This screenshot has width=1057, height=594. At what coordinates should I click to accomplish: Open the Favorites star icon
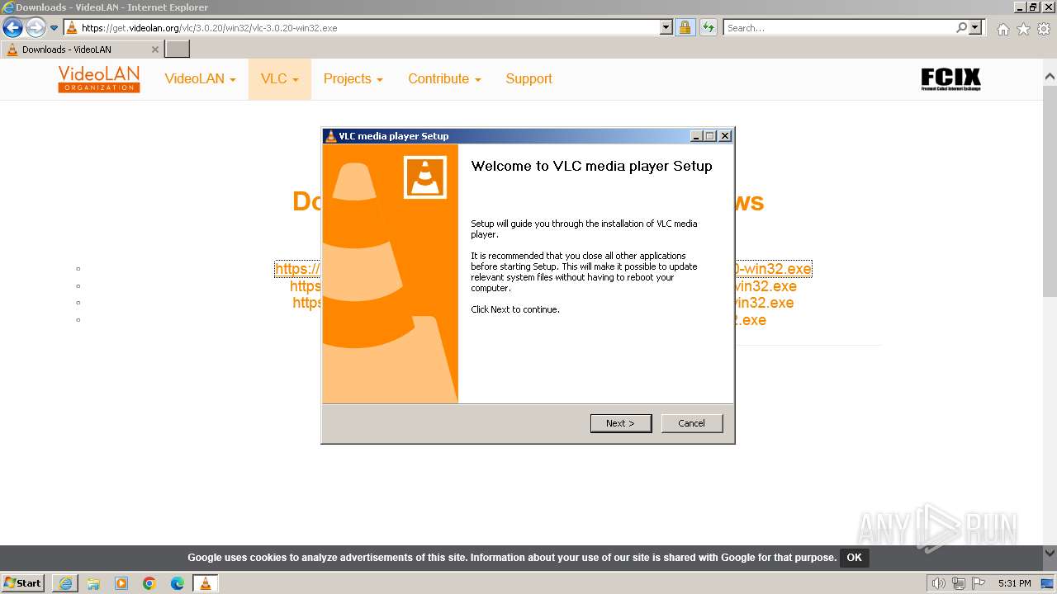(x=1023, y=29)
